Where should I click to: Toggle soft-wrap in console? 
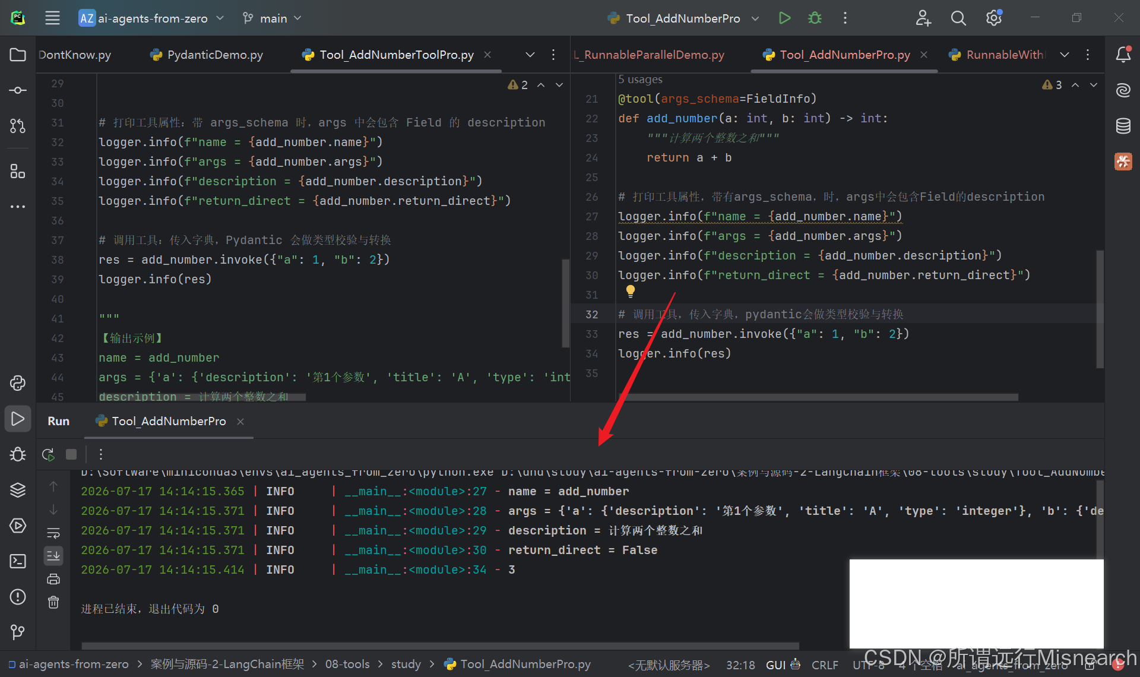pyautogui.click(x=53, y=533)
